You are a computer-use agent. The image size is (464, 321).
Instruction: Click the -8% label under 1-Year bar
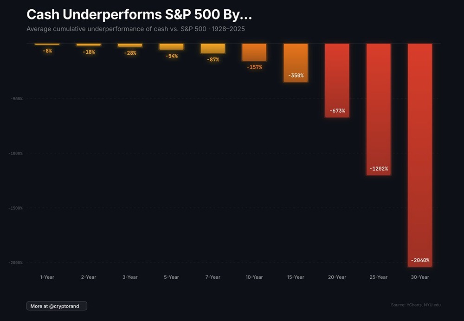[x=47, y=51]
